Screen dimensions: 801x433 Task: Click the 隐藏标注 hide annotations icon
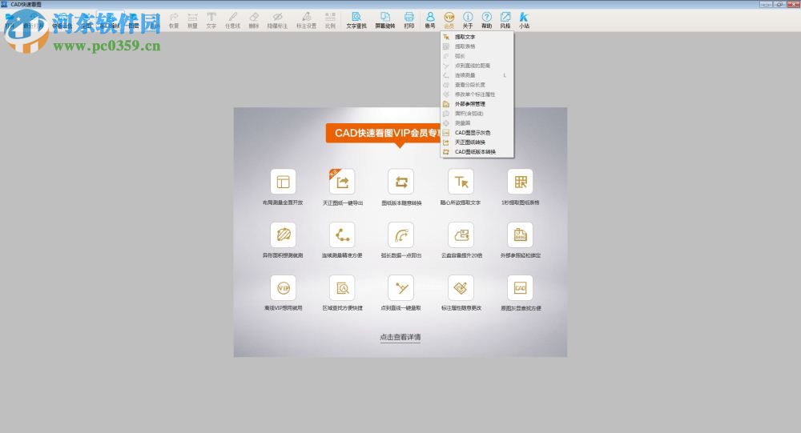coord(277,20)
